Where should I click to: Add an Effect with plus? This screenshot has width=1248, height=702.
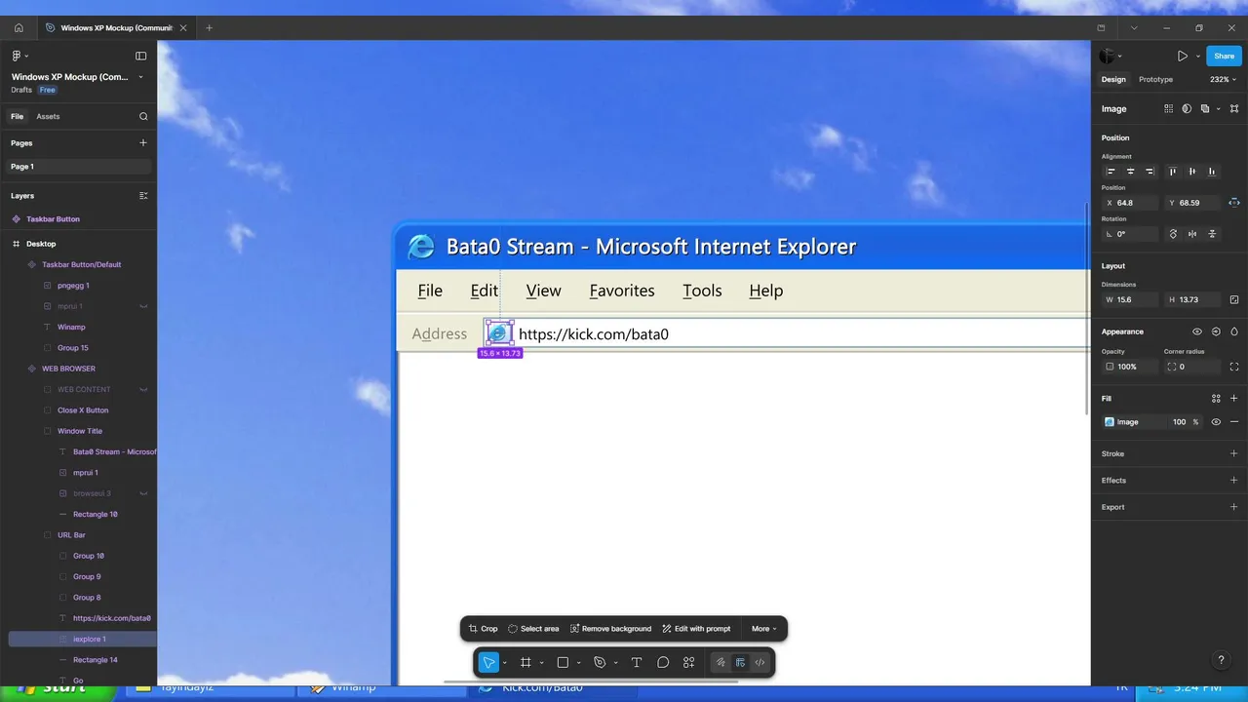click(x=1234, y=481)
